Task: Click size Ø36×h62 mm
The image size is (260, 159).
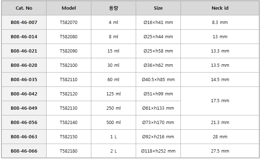Action: click(158, 65)
